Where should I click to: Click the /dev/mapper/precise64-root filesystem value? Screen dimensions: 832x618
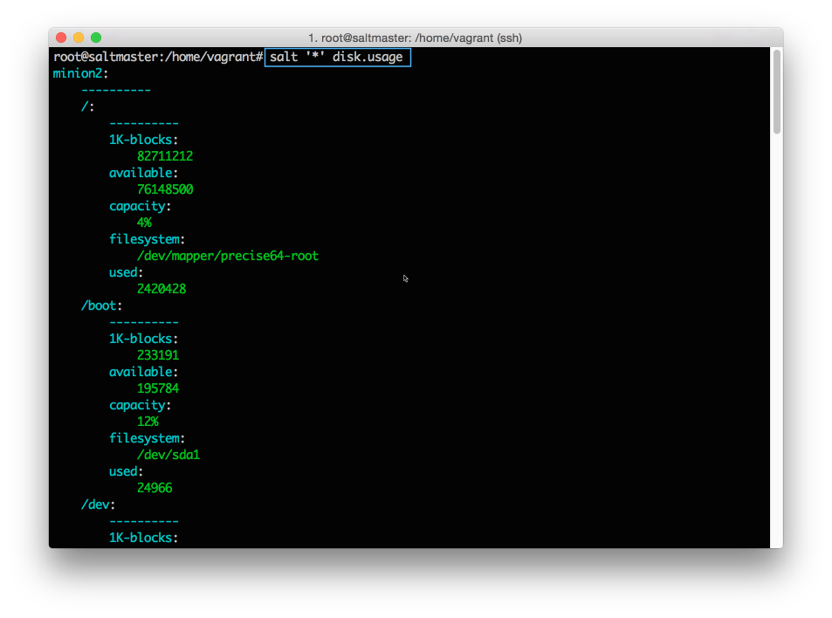click(x=227, y=256)
